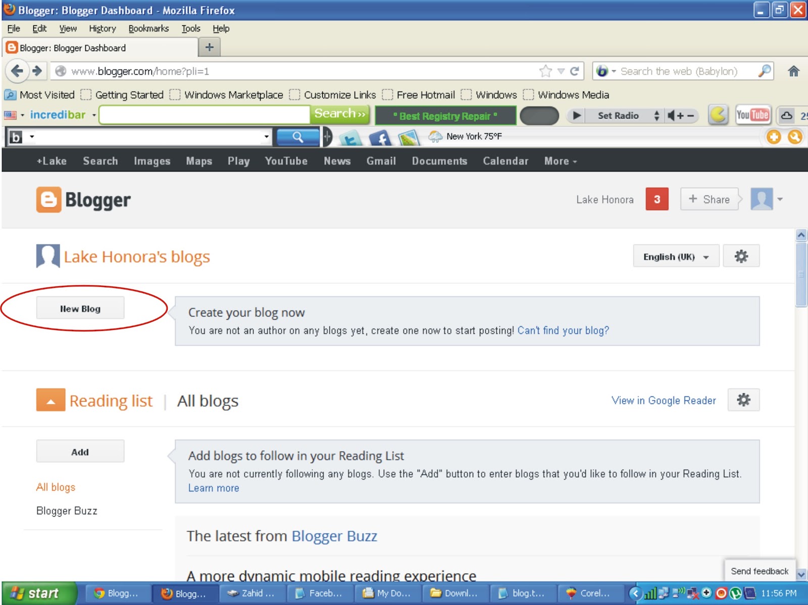Click the Facebook toolbar icon
Viewport: 808px width, 605px height.
pyautogui.click(x=380, y=137)
